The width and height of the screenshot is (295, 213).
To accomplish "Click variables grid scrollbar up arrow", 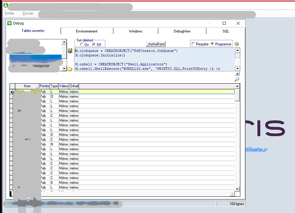I will tap(237, 86).
